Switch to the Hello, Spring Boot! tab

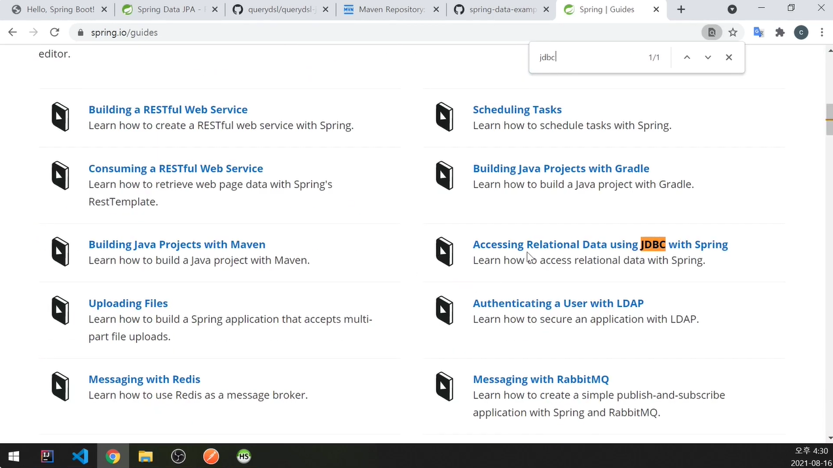pos(59,9)
